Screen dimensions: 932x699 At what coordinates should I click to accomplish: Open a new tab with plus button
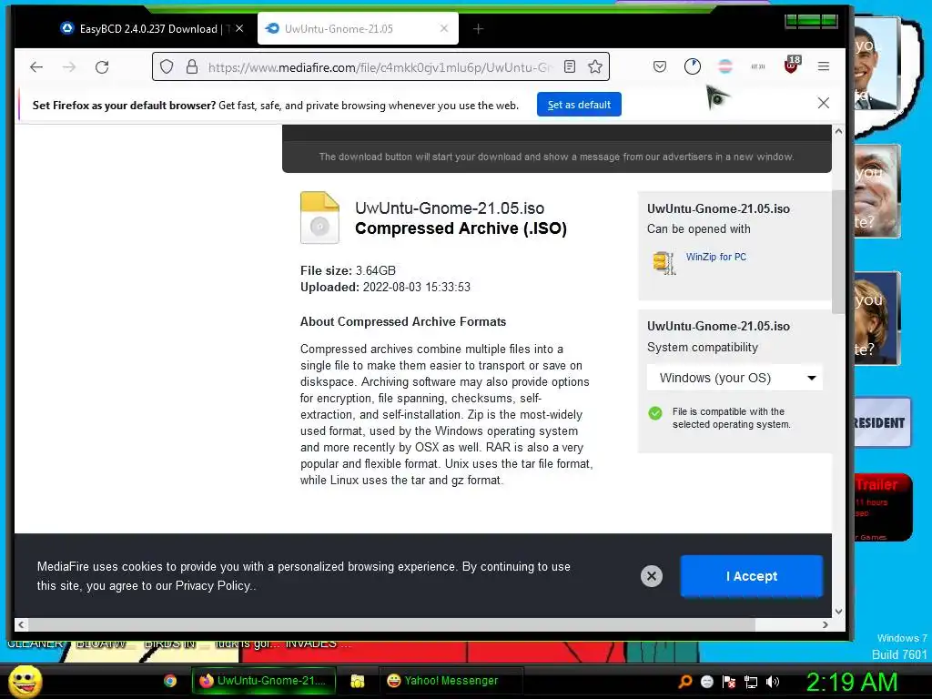(478, 28)
